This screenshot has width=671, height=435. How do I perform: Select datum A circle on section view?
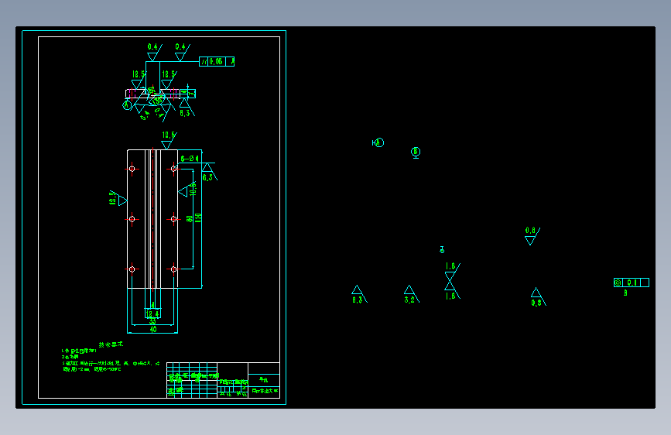tap(127, 105)
